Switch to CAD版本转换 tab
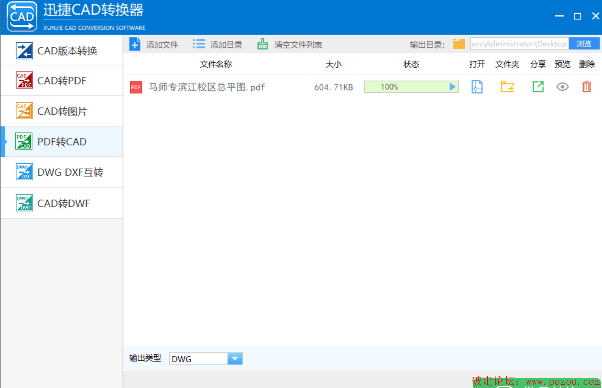This screenshot has width=602, height=388. [62, 50]
